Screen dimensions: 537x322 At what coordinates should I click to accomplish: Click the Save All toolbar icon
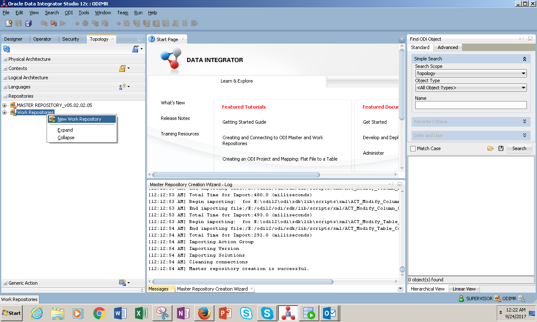coord(28,23)
